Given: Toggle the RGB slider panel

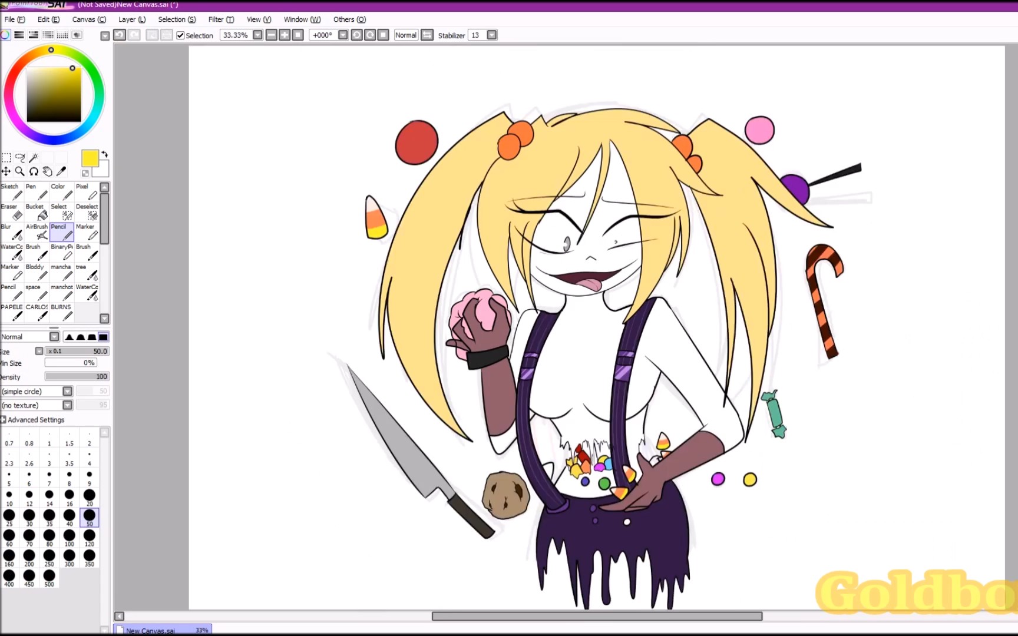Looking at the screenshot, I should coord(19,35).
